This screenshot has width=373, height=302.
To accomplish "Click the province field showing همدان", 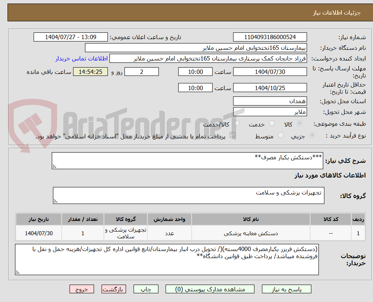I will click(x=270, y=101).
